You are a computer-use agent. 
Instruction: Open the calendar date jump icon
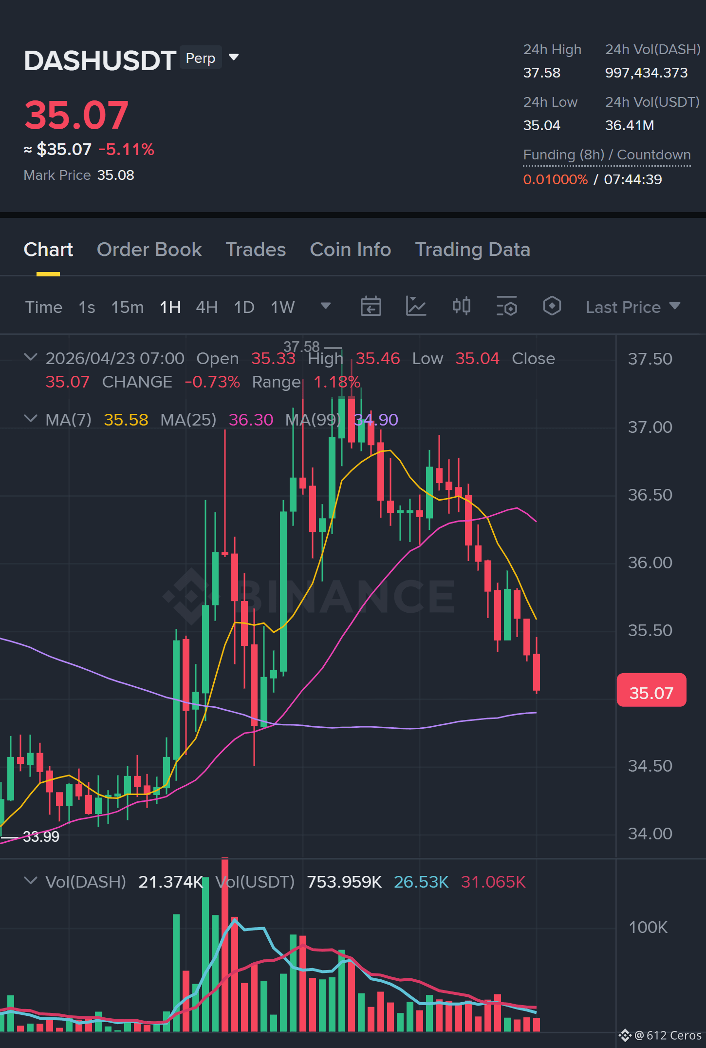[371, 307]
